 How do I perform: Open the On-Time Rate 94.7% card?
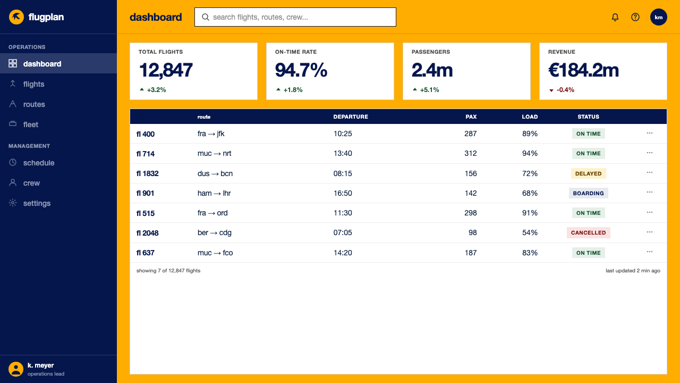(x=330, y=71)
